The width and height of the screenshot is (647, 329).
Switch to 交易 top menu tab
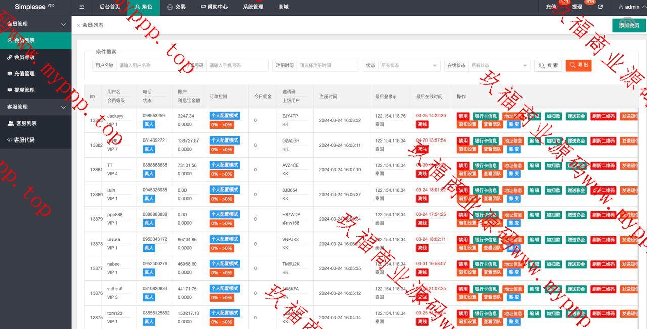pos(176,7)
